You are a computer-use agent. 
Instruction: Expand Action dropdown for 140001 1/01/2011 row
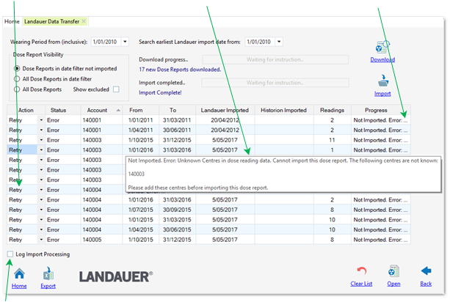[x=41, y=120]
